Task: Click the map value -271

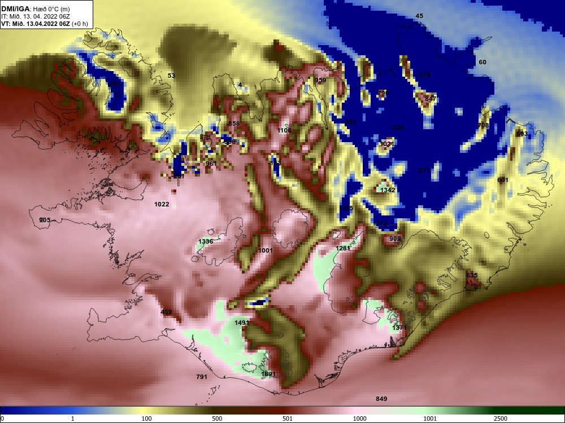Action: (423, 170)
